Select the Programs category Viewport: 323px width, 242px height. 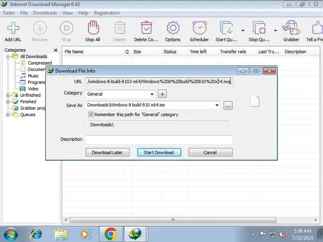(x=36, y=82)
